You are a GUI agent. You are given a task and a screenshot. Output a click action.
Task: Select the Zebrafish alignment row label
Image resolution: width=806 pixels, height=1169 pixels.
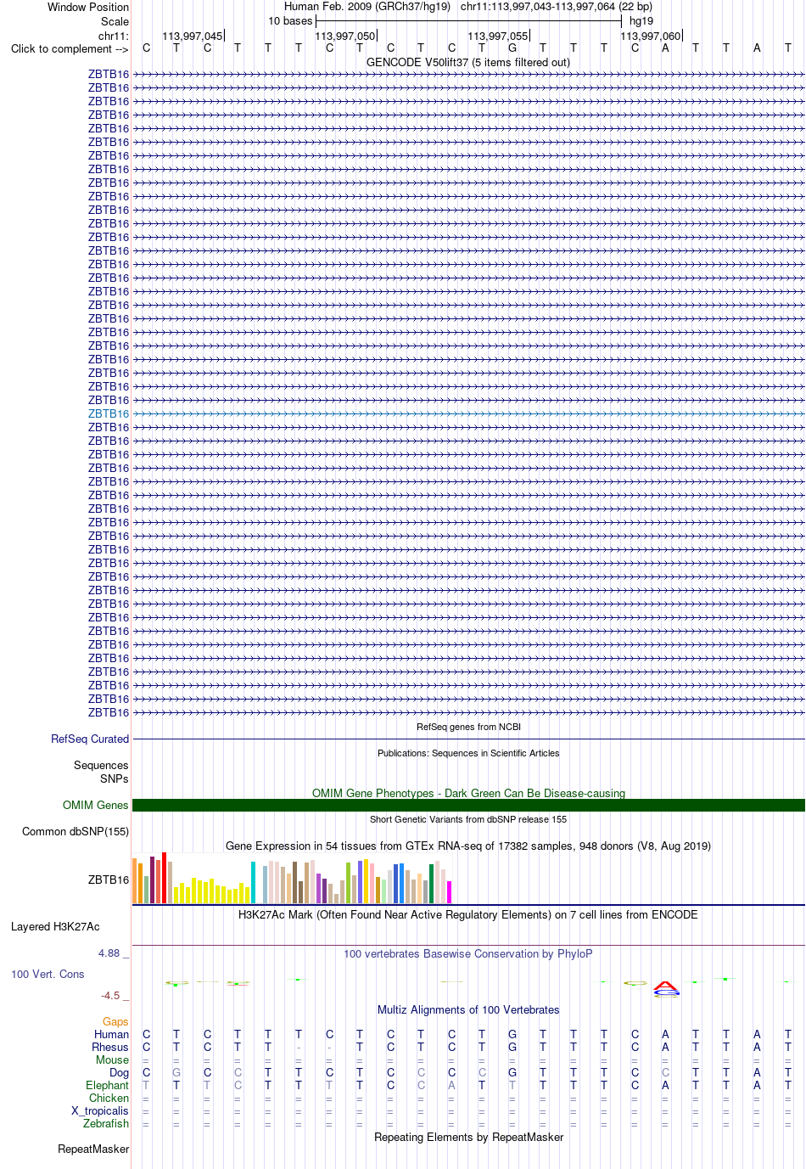(x=106, y=1123)
